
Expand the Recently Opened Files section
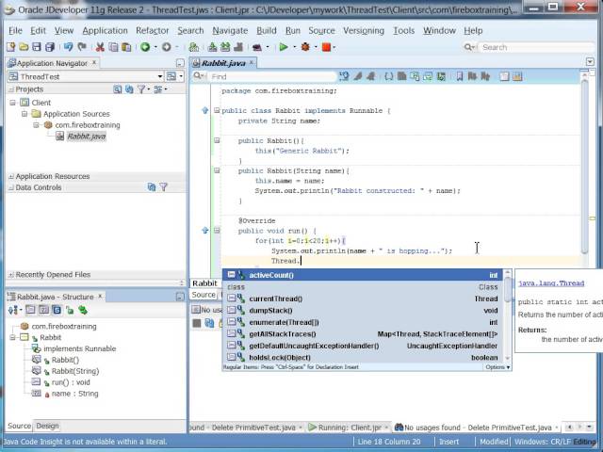(11, 275)
